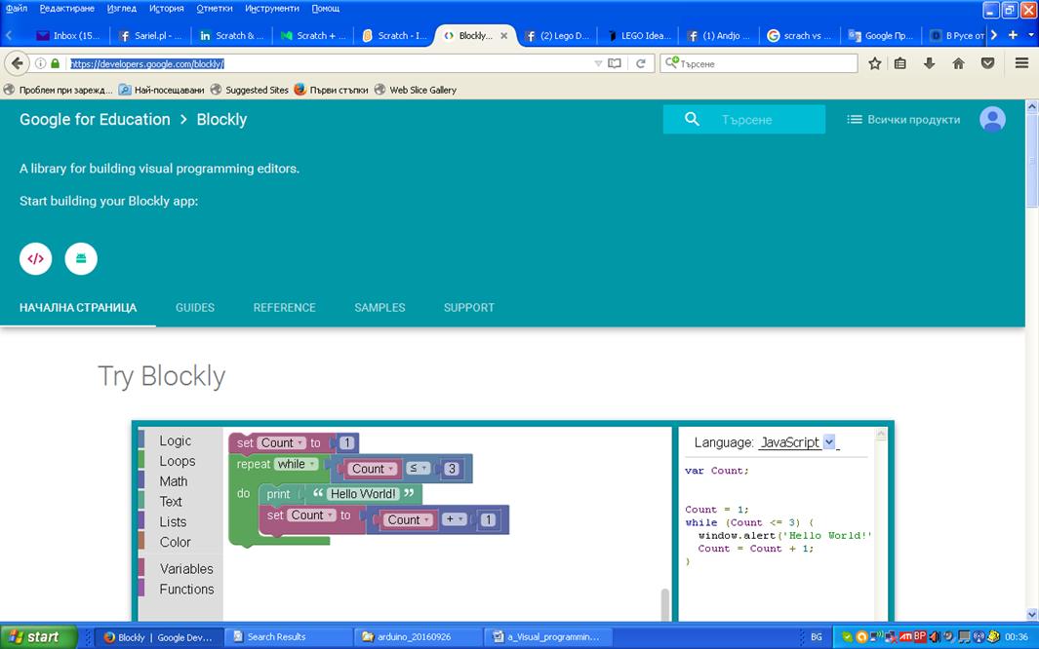This screenshot has height=649, width=1039.
Task: Click the red </> code editor icon
Action: tap(35, 258)
